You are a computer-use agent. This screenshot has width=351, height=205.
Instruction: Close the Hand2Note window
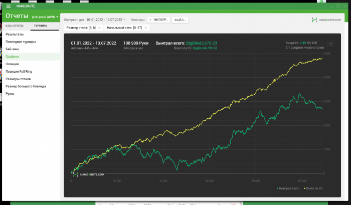[x=345, y=6]
